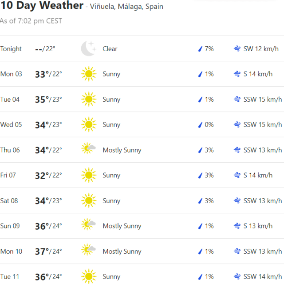Expand the Tonight forecast row
Image resolution: width=284 pixels, height=284 pixels.
coord(142,48)
